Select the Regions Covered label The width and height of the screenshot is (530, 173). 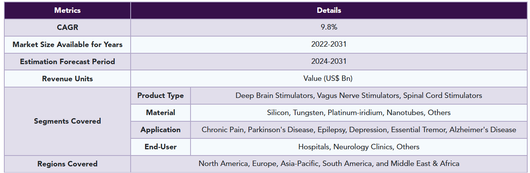click(67, 164)
